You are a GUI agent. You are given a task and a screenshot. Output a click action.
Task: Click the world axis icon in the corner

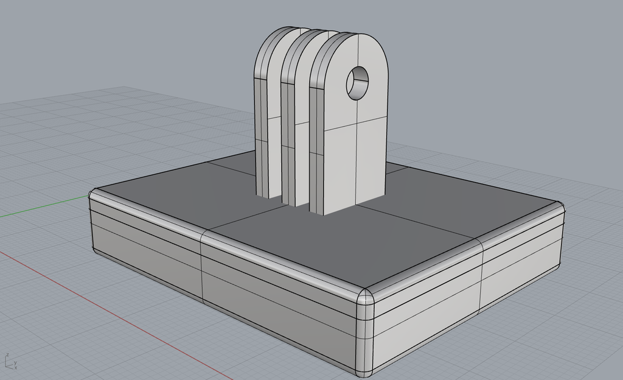[x=11, y=361]
